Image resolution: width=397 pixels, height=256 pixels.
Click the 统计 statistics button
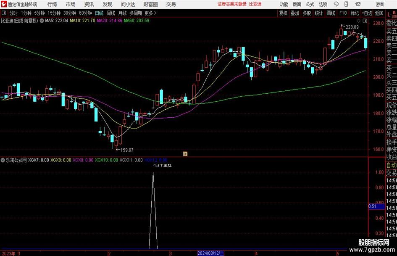pyautogui.click(x=319, y=13)
